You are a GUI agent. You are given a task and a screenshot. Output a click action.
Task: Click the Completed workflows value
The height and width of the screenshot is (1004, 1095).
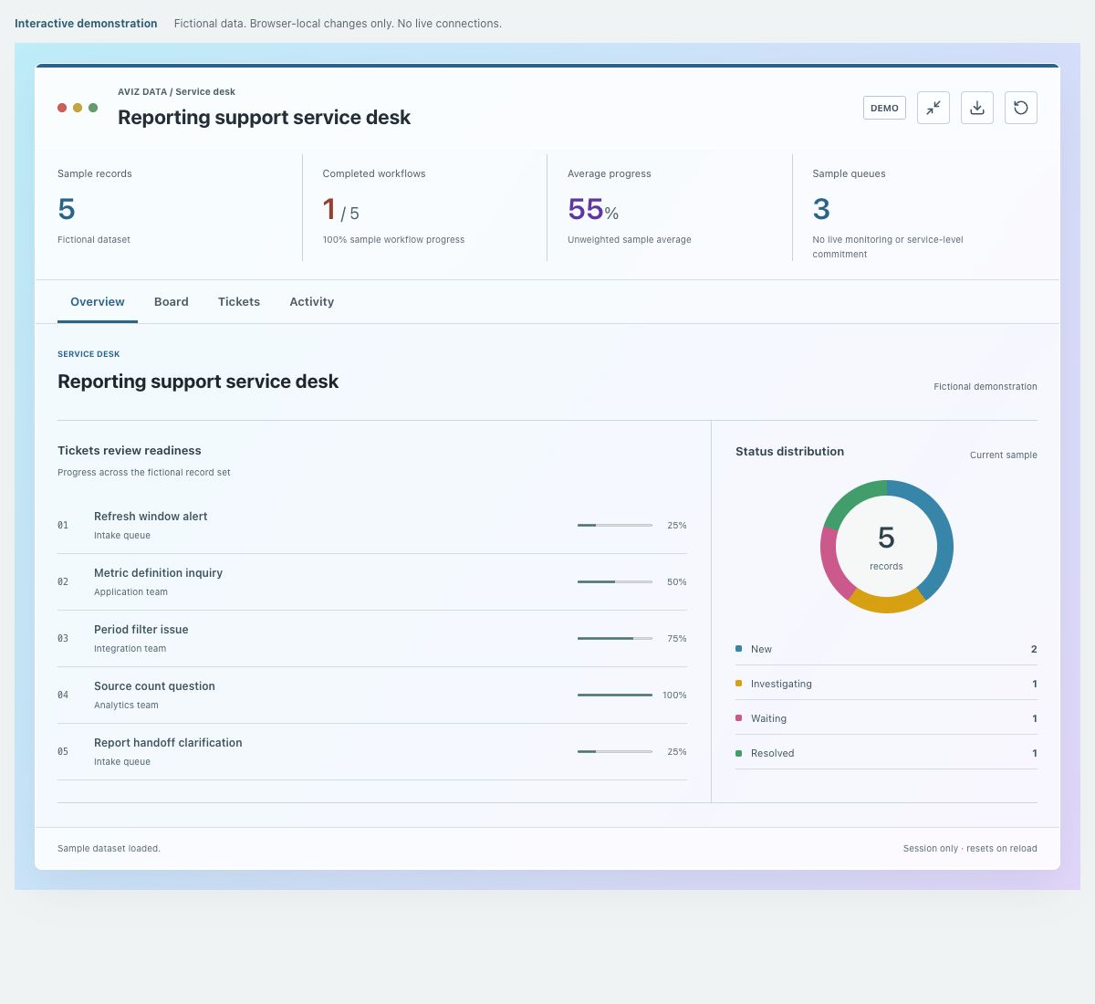(x=341, y=210)
